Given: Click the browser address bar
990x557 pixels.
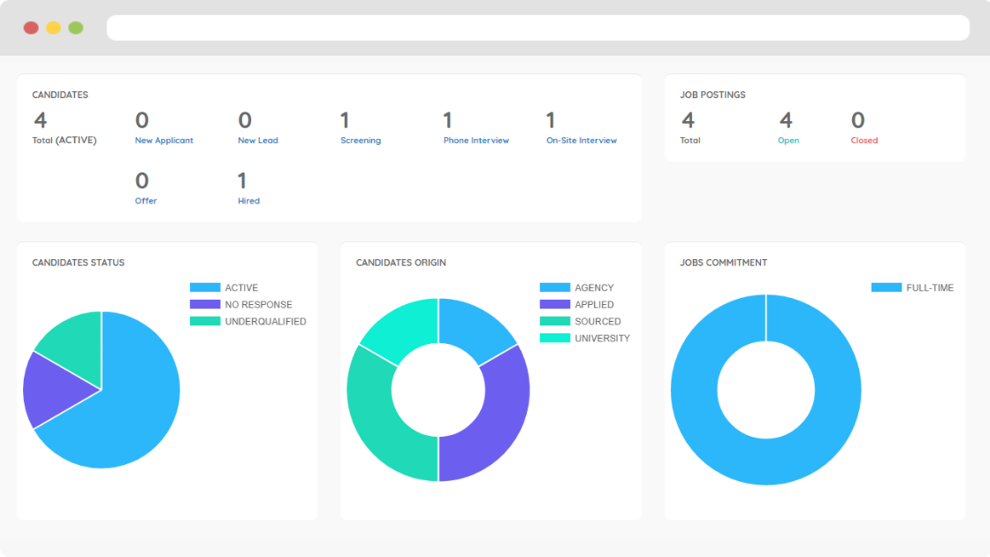Looking at the screenshot, I should click(x=537, y=27).
